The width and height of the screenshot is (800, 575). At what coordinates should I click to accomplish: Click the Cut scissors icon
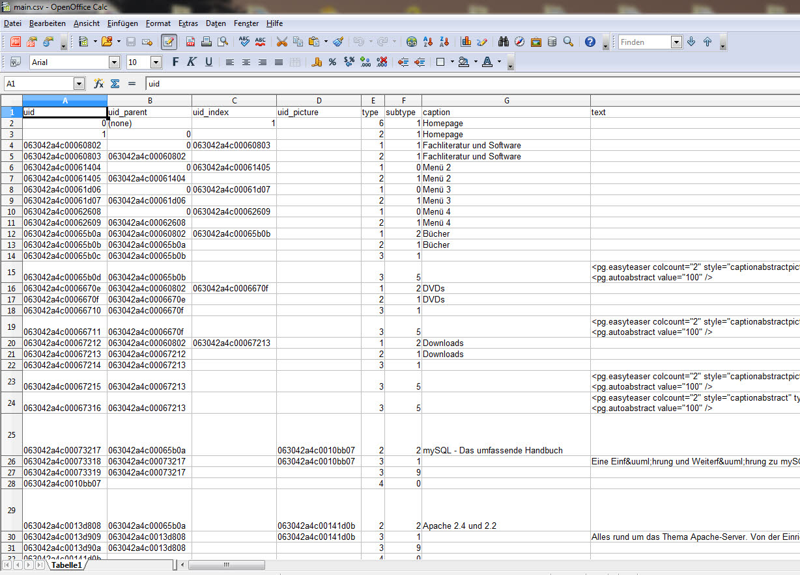click(281, 42)
